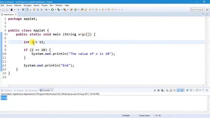Open Display Selected Console dropdown arrow
210x118 pixels.
[x=194, y=90]
